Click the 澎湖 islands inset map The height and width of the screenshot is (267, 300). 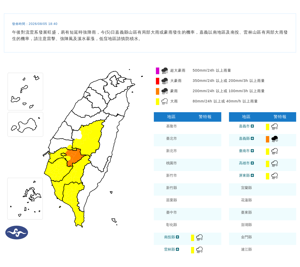pos(25,199)
